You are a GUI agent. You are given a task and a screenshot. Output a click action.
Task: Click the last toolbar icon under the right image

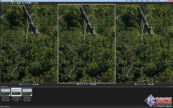pos(153,84)
